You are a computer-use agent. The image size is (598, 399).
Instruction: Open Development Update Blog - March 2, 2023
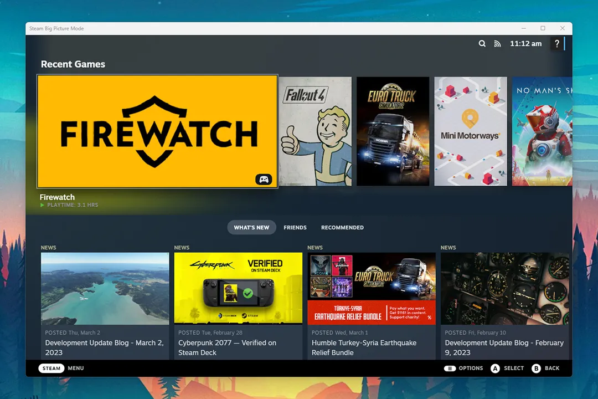[105, 348]
